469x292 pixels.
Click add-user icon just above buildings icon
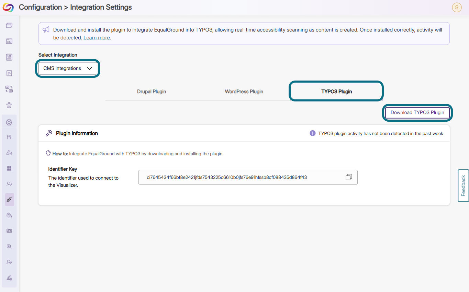(9, 262)
